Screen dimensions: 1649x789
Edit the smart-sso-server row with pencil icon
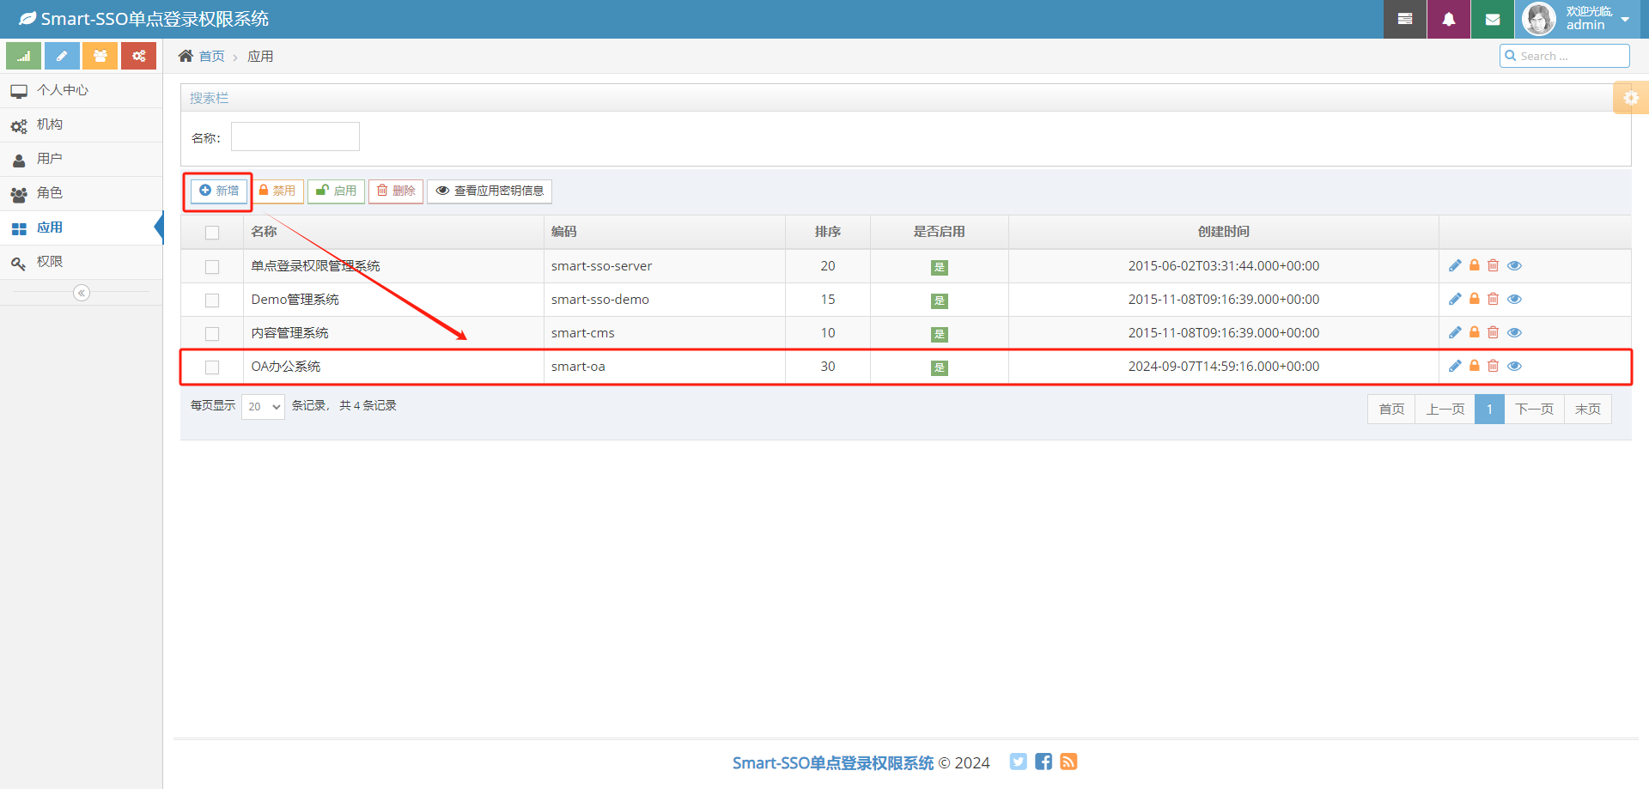click(1455, 265)
